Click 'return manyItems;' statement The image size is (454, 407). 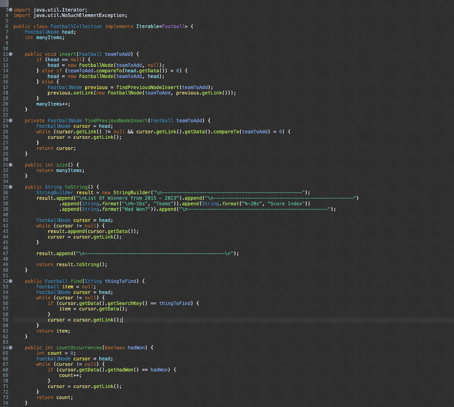pos(60,171)
